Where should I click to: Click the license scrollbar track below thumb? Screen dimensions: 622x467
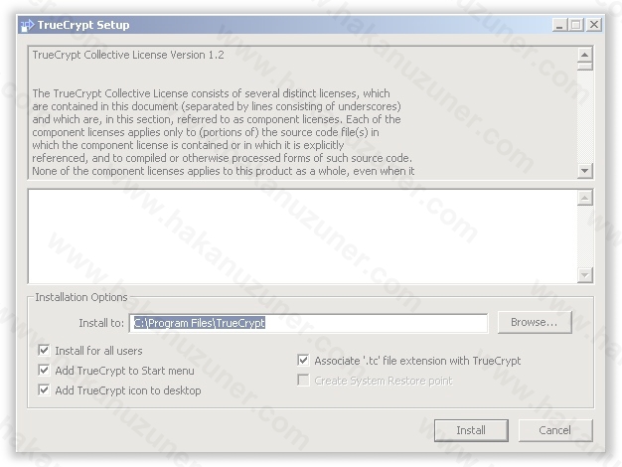coord(584,119)
